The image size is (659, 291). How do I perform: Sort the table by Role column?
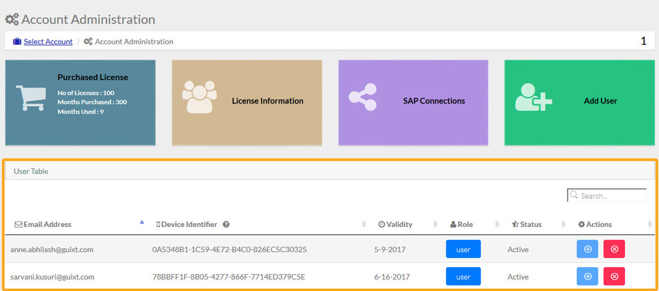coord(465,225)
